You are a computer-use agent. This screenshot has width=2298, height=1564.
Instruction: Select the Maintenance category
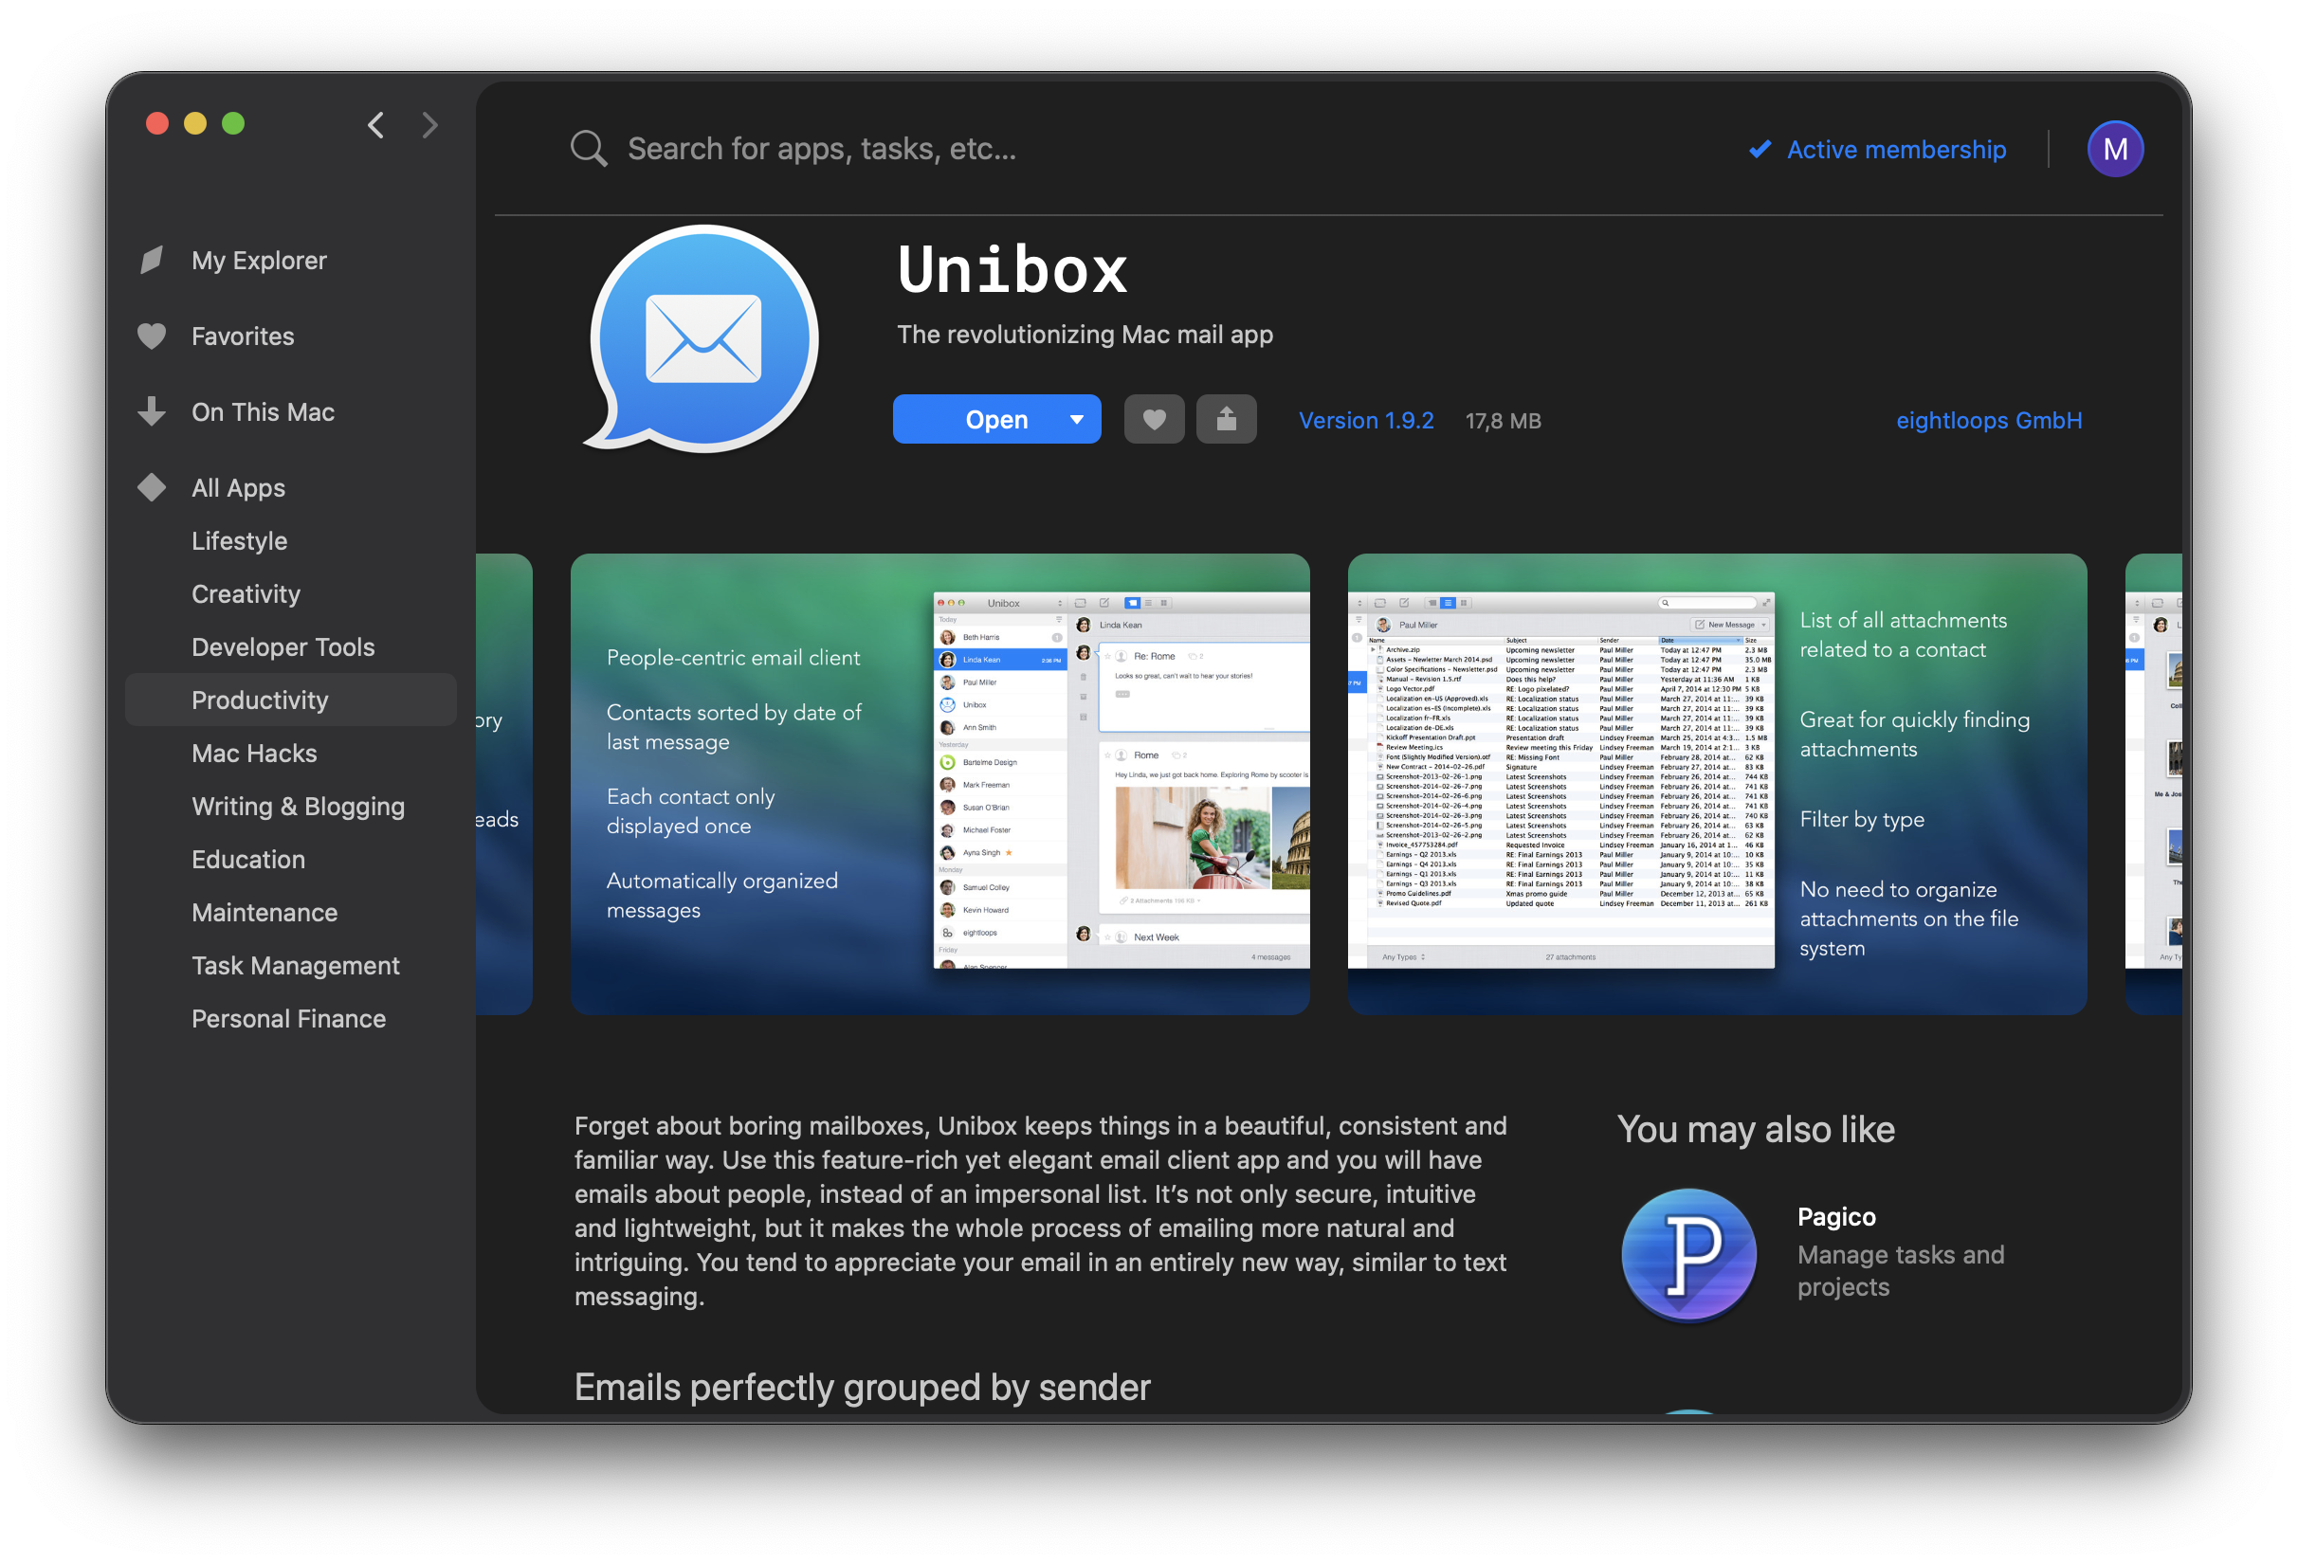click(264, 913)
